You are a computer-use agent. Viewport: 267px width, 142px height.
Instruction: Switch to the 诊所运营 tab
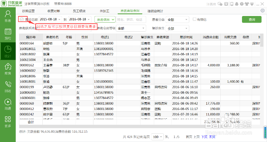click(x=28, y=11)
